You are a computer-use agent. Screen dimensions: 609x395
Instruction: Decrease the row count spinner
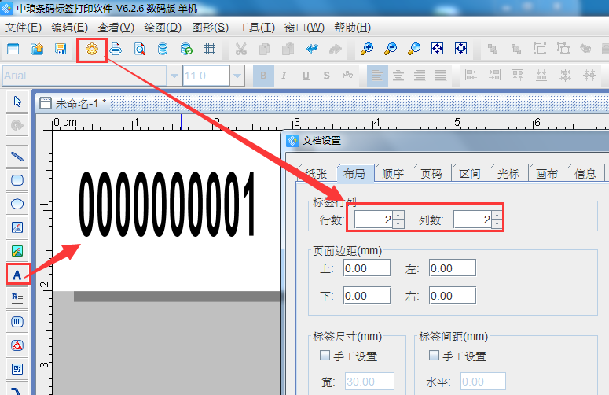pos(398,224)
